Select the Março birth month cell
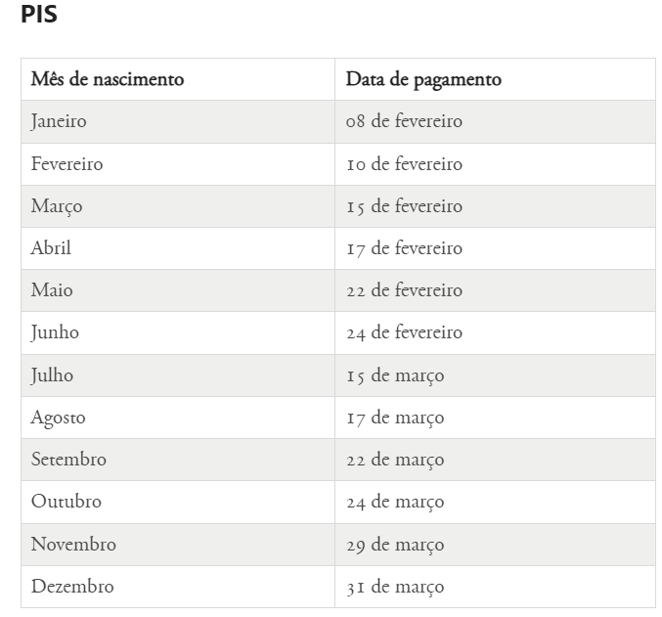Viewport: 662px width, 617px height. pyautogui.click(x=178, y=206)
